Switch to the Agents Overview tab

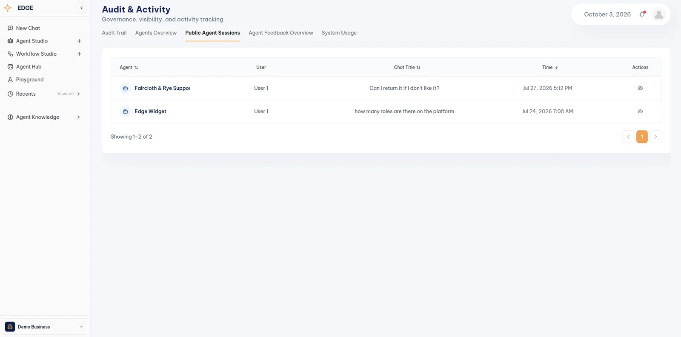click(x=156, y=33)
